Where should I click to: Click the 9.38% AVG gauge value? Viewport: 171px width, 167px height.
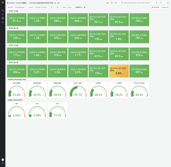[37, 116]
